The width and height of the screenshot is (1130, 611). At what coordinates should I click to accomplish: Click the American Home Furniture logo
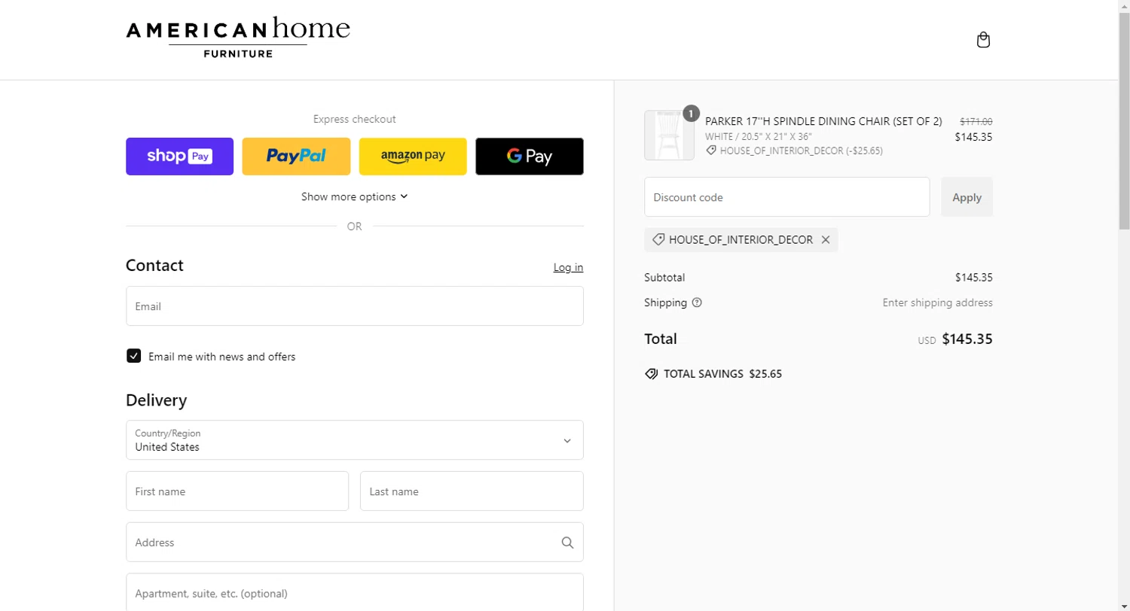point(238,37)
